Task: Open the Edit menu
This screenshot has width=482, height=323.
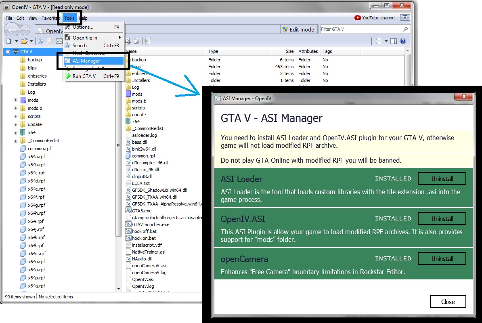Action: coord(20,18)
